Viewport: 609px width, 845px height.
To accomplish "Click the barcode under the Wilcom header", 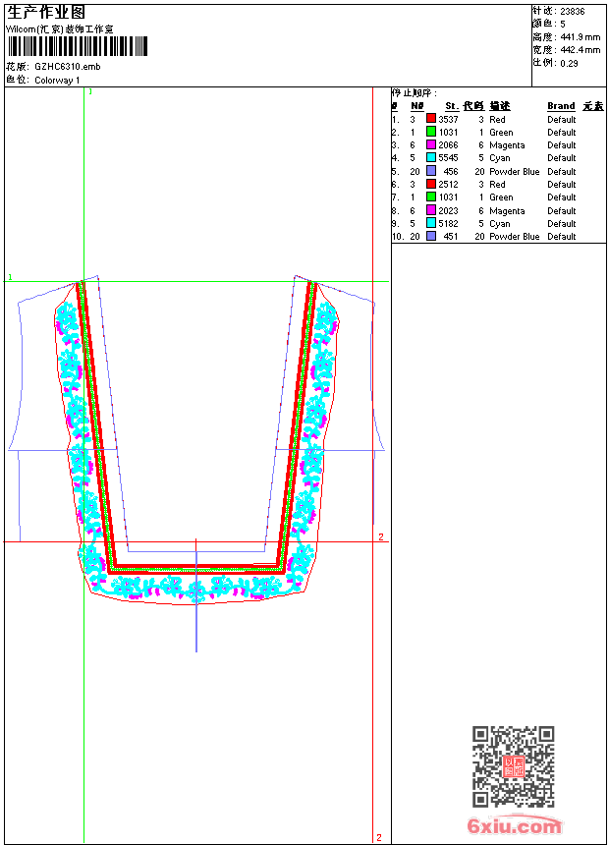I will [77, 46].
